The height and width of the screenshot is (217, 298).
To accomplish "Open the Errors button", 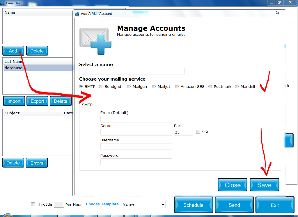I will point(37,163).
